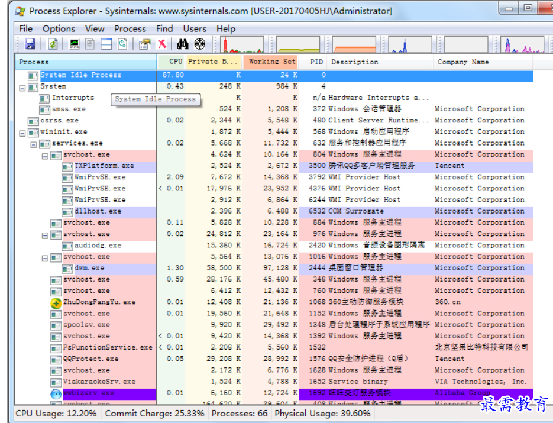Sort by Private Bytes column header
Image resolution: width=553 pixels, height=423 pixels.
click(214, 62)
